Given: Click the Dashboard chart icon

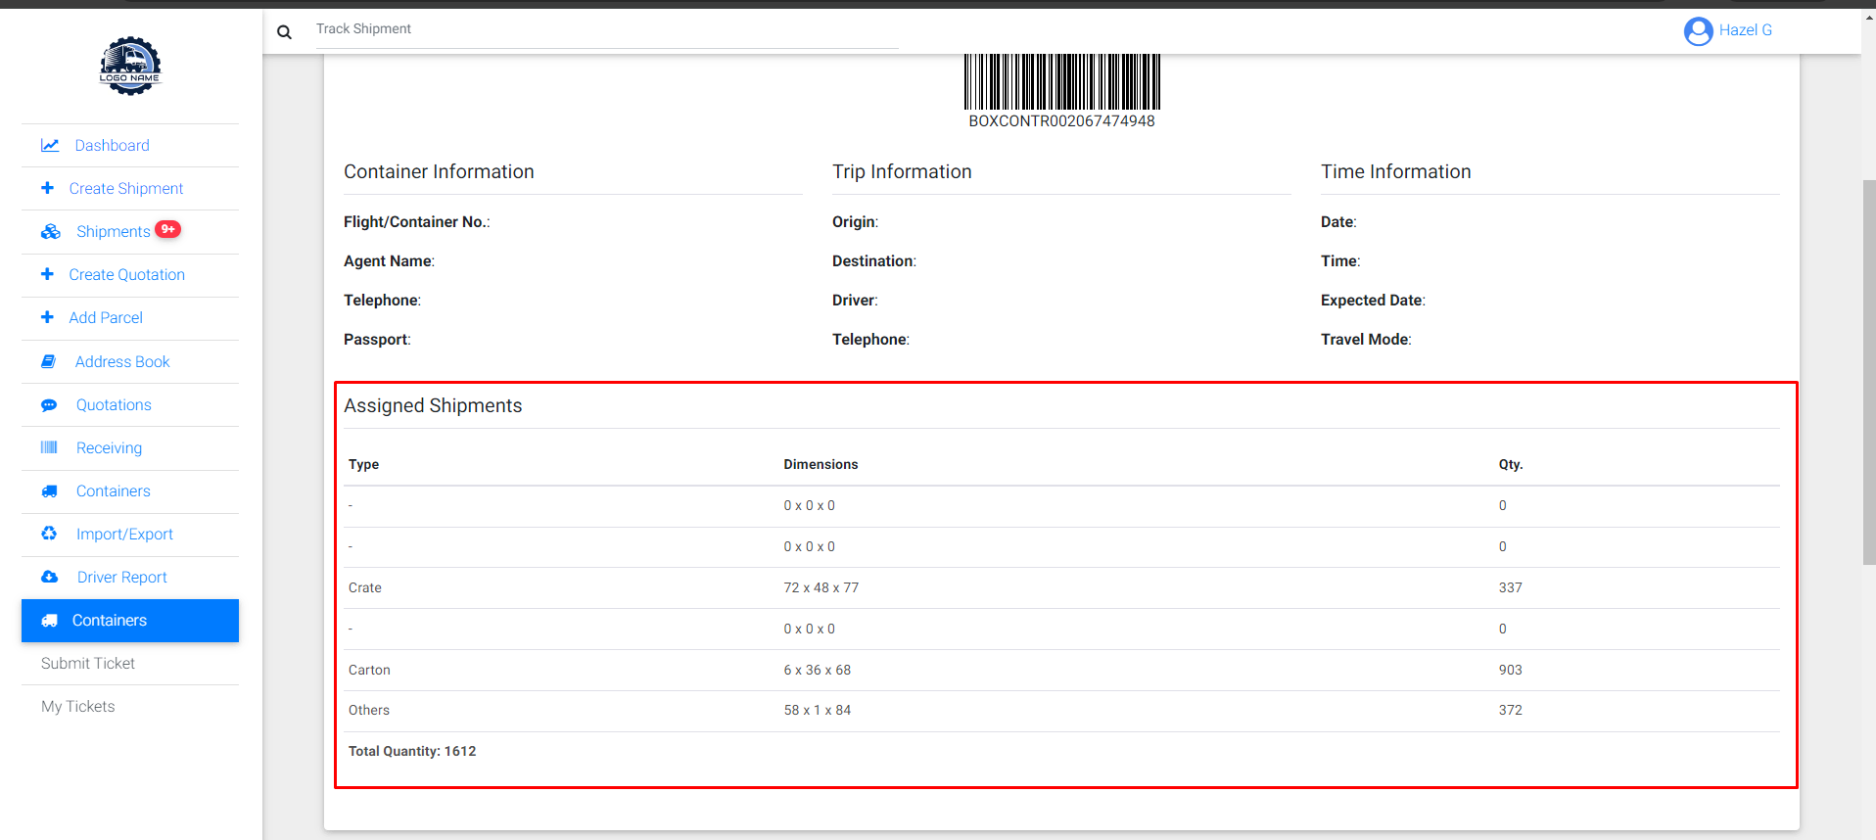Looking at the screenshot, I should pyautogui.click(x=50, y=145).
